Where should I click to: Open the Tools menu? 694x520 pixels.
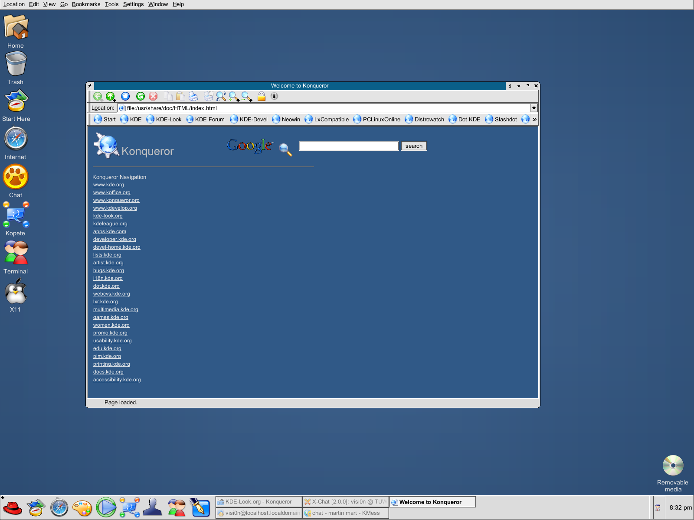(x=111, y=4)
